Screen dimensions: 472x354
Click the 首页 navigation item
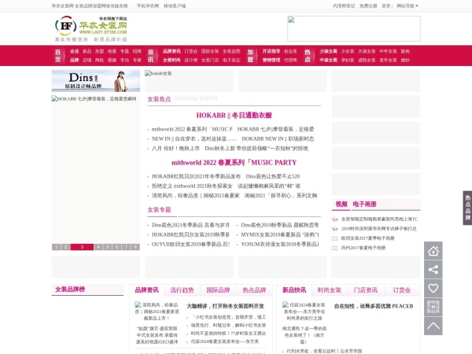58,56
